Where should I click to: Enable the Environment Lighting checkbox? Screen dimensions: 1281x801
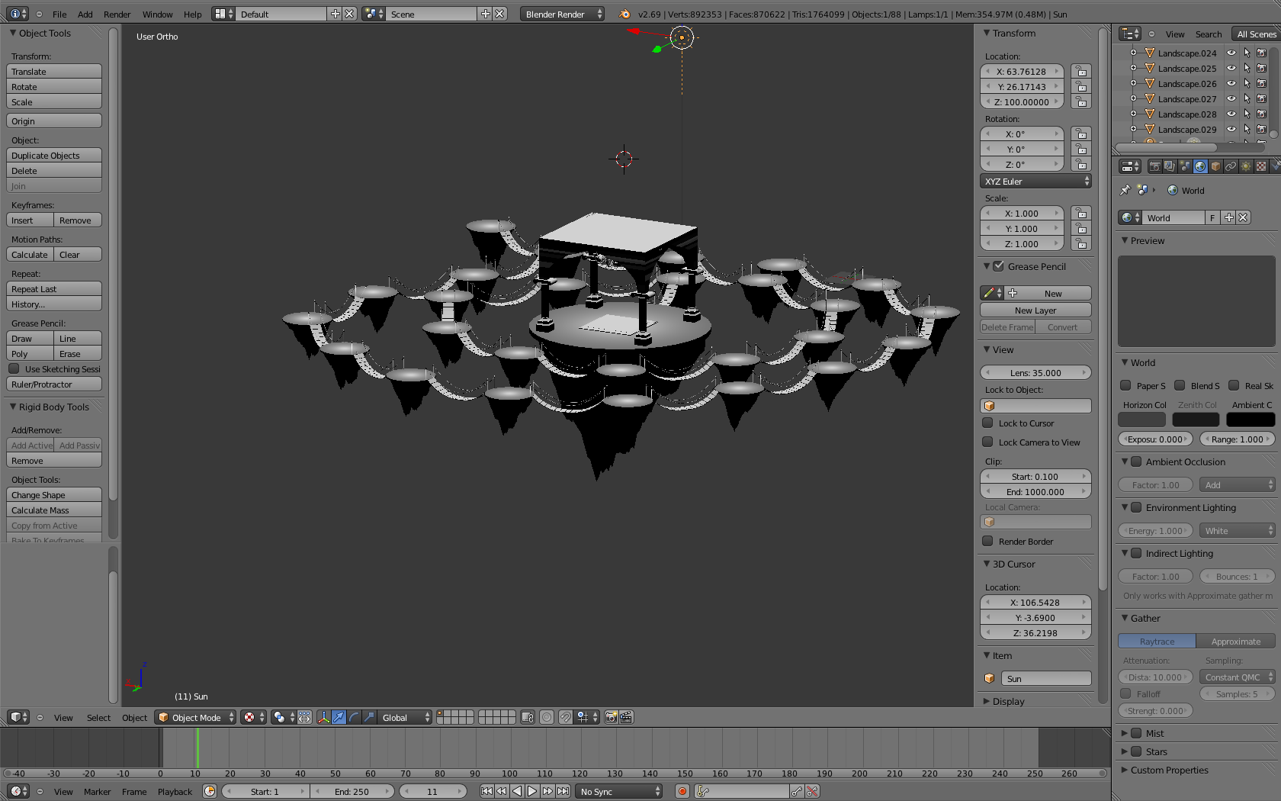1136,507
